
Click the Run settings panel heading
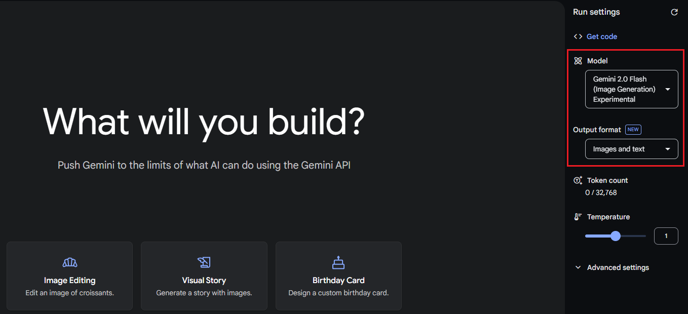[x=596, y=12]
